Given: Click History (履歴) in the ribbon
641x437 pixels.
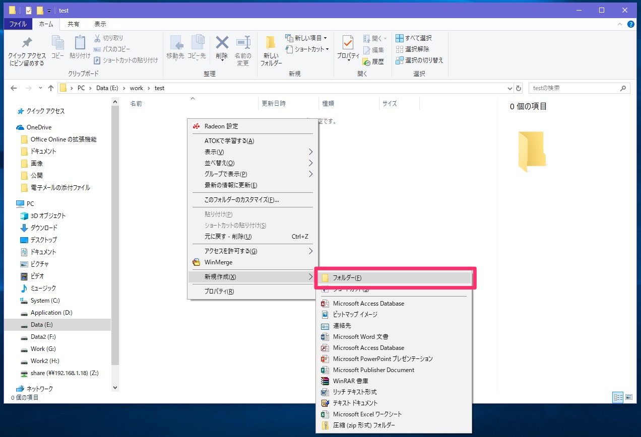Looking at the screenshot, I should pyautogui.click(x=373, y=61).
